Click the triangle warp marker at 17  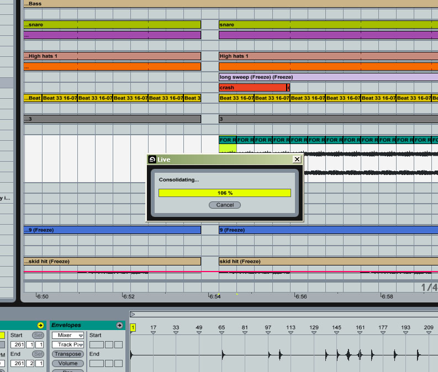(x=153, y=332)
